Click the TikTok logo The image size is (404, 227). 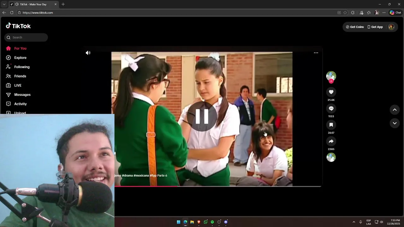(x=18, y=26)
